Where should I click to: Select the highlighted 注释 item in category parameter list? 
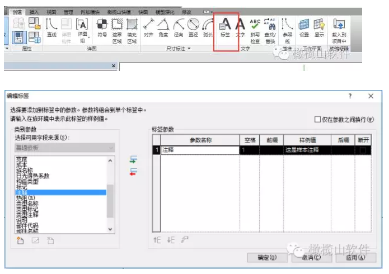click(61, 192)
